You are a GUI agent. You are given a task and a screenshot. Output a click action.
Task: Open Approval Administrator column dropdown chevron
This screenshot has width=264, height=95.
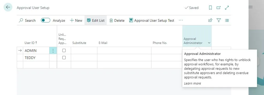pyautogui.click(x=209, y=43)
